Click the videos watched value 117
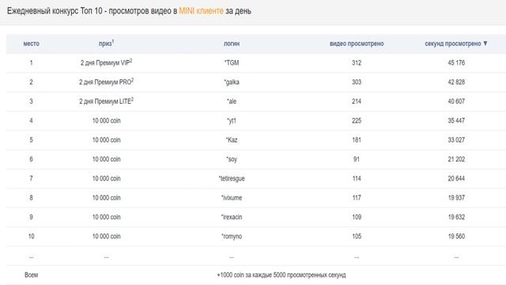506x285 pixels. [x=357, y=198]
